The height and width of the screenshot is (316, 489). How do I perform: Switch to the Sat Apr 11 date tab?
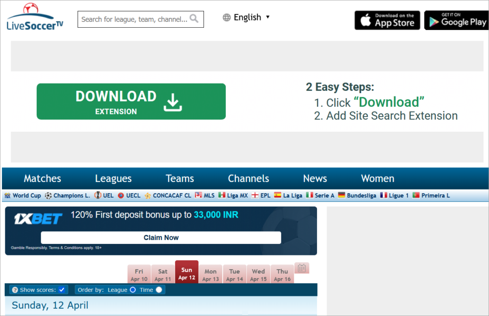coord(163,272)
